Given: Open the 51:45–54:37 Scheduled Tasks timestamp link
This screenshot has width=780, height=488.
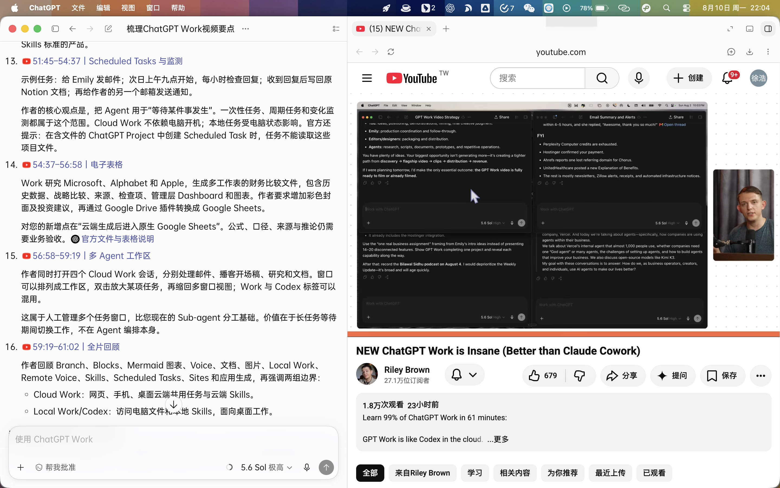Looking at the screenshot, I should coord(102,61).
